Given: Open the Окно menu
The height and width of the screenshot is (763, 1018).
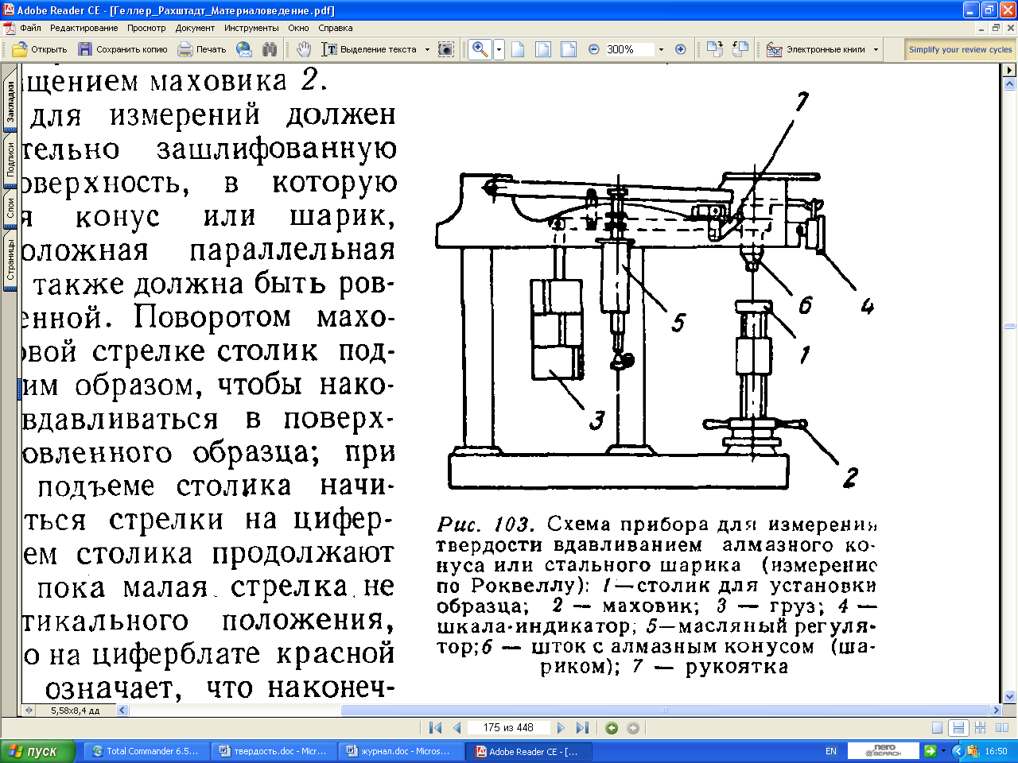Looking at the screenshot, I should (x=298, y=28).
